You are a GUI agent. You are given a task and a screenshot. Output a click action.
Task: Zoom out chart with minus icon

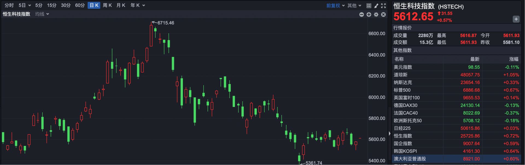pos(361,14)
